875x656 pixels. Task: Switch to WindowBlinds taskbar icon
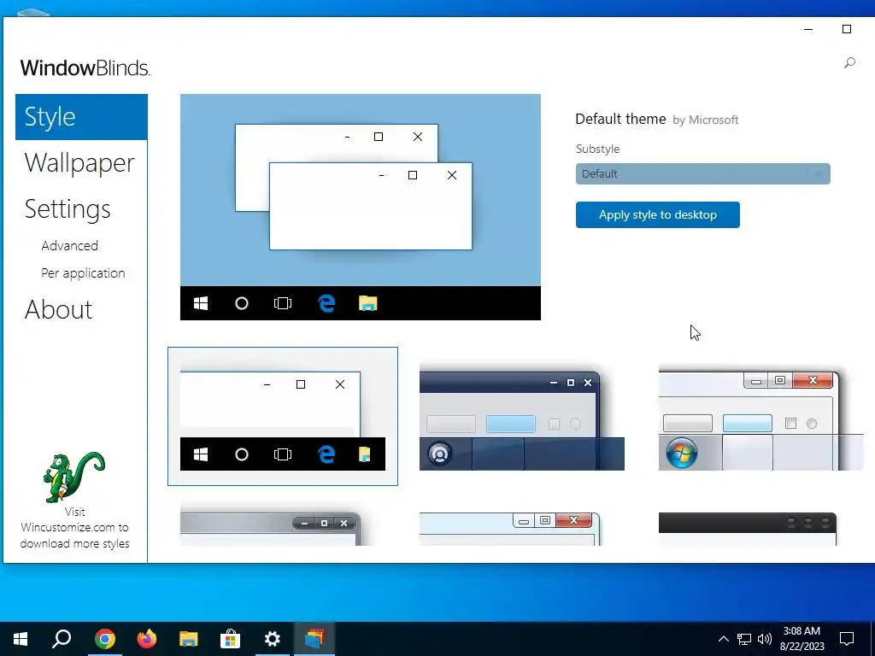[314, 639]
